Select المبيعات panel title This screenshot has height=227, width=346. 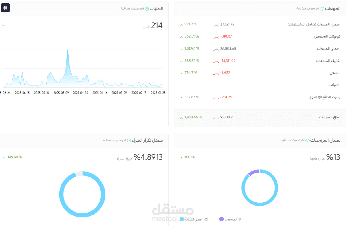point(333,8)
